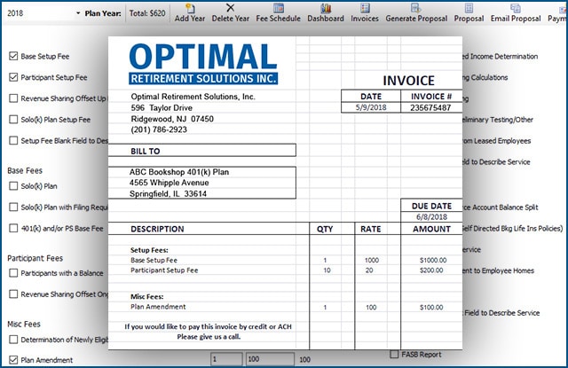Click the Plan Amendment invoice line

click(x=158, y=307)
